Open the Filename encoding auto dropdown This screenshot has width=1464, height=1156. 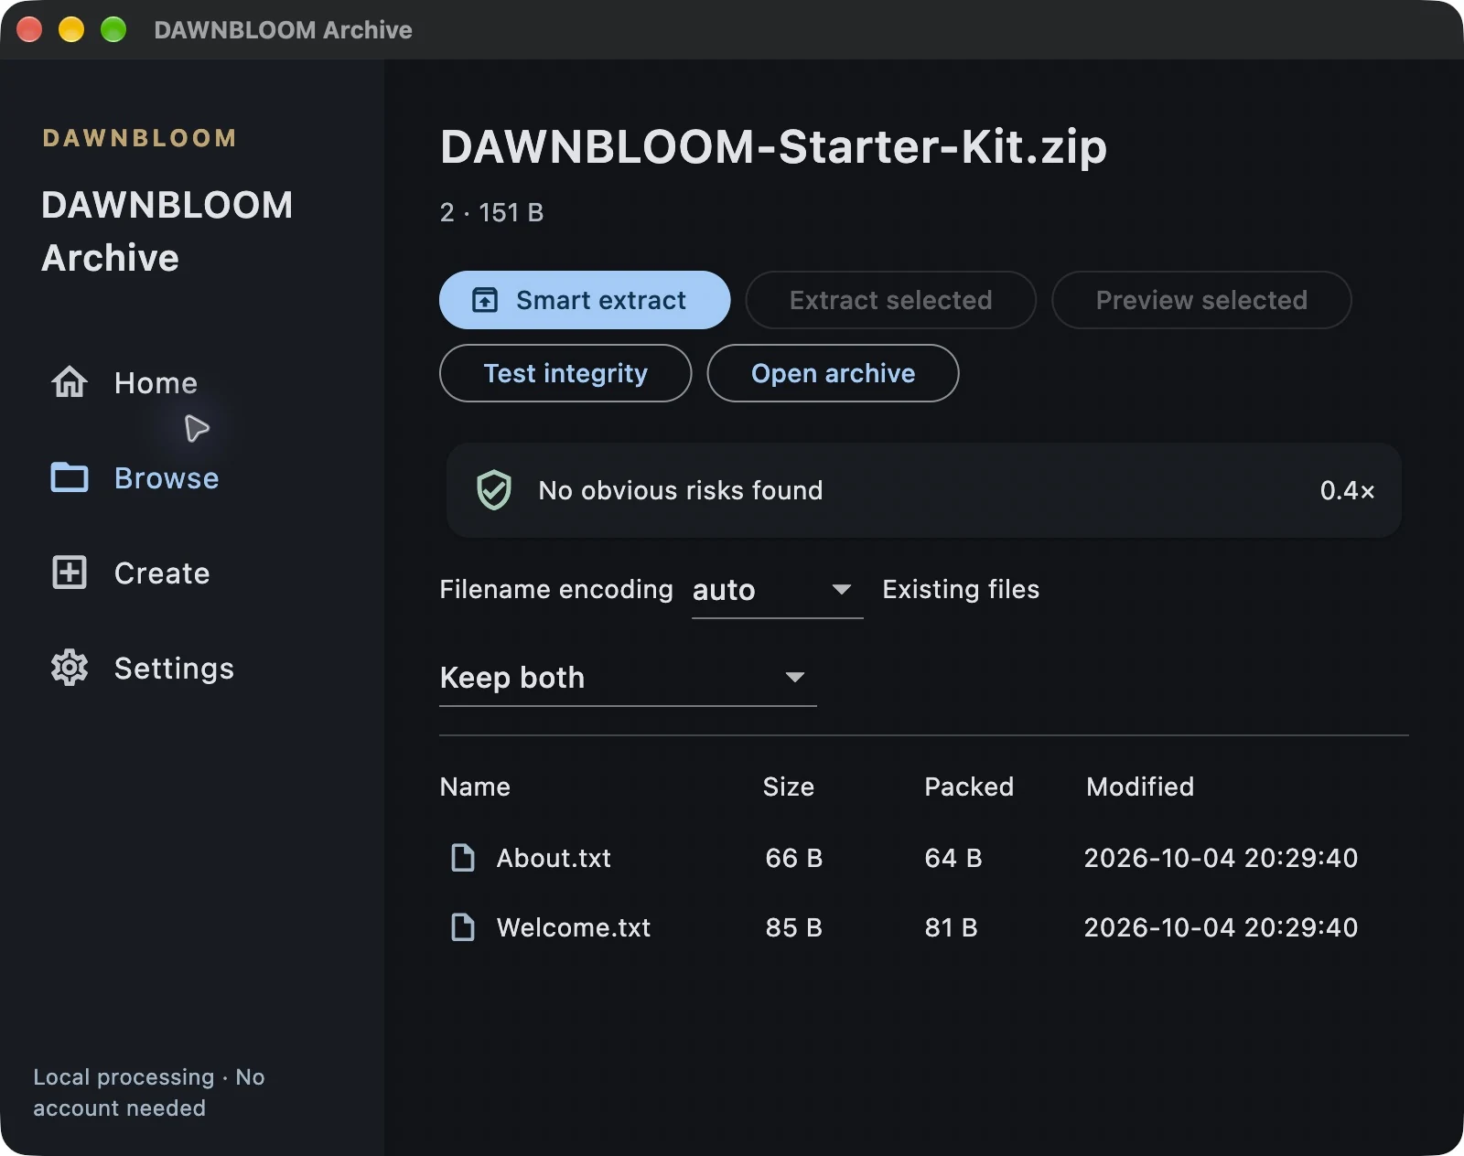point(777,590)
